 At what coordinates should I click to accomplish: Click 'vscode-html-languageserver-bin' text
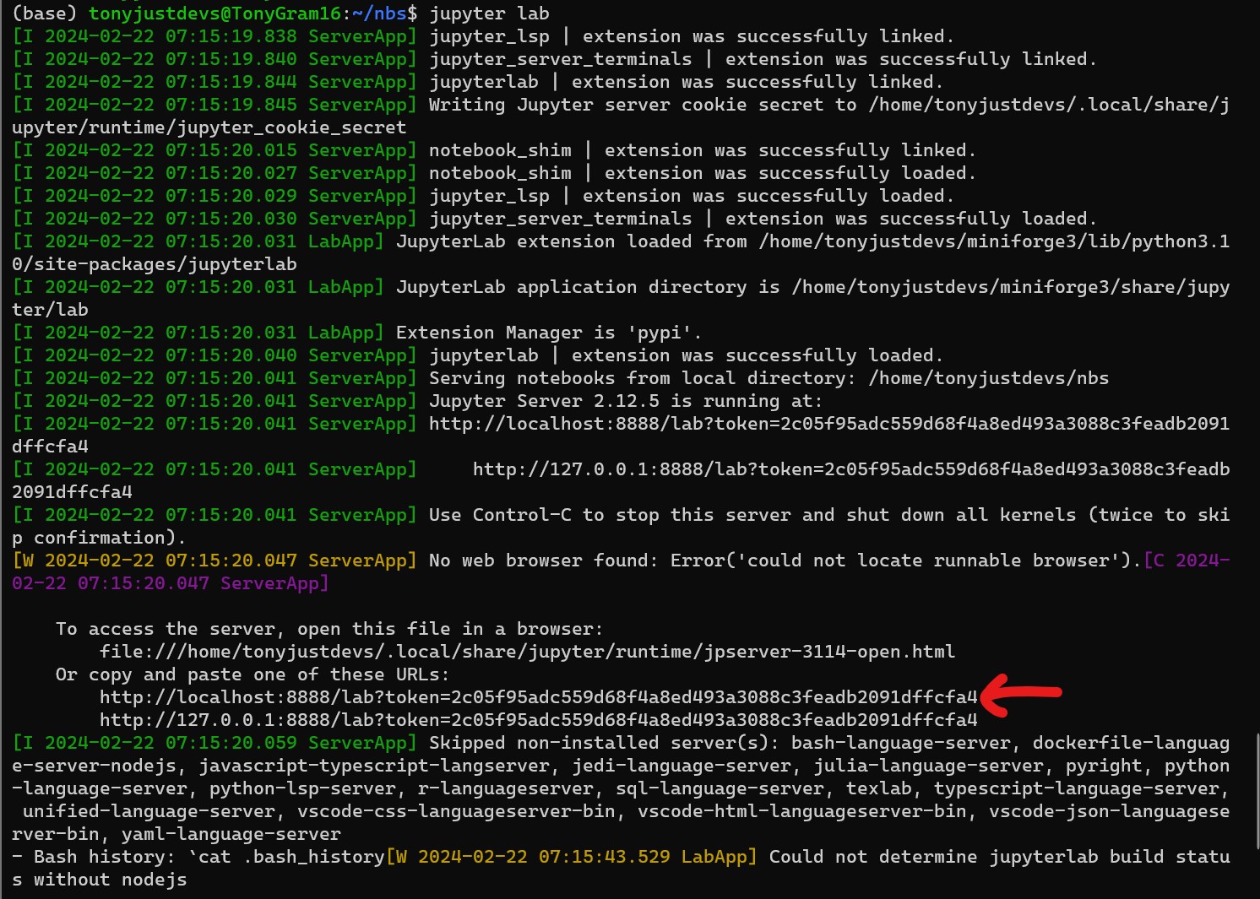tap(801, 811)
